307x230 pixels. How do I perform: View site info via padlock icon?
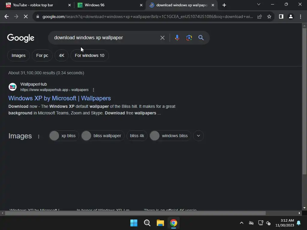click(x=37, y=17)
